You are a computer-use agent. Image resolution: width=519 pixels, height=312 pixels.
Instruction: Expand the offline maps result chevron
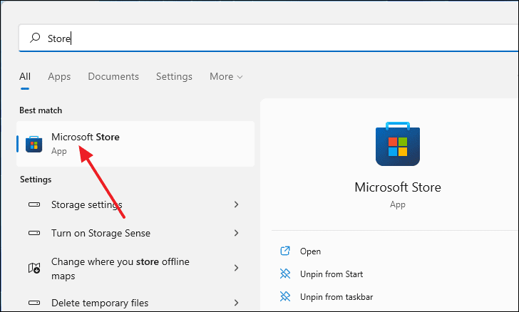coord(237,268)
